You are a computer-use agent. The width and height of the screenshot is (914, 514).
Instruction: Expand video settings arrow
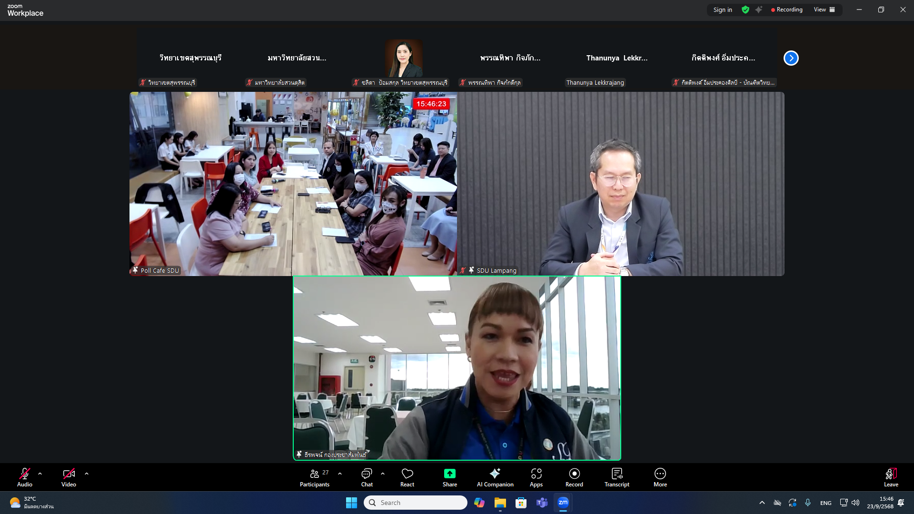87,474
